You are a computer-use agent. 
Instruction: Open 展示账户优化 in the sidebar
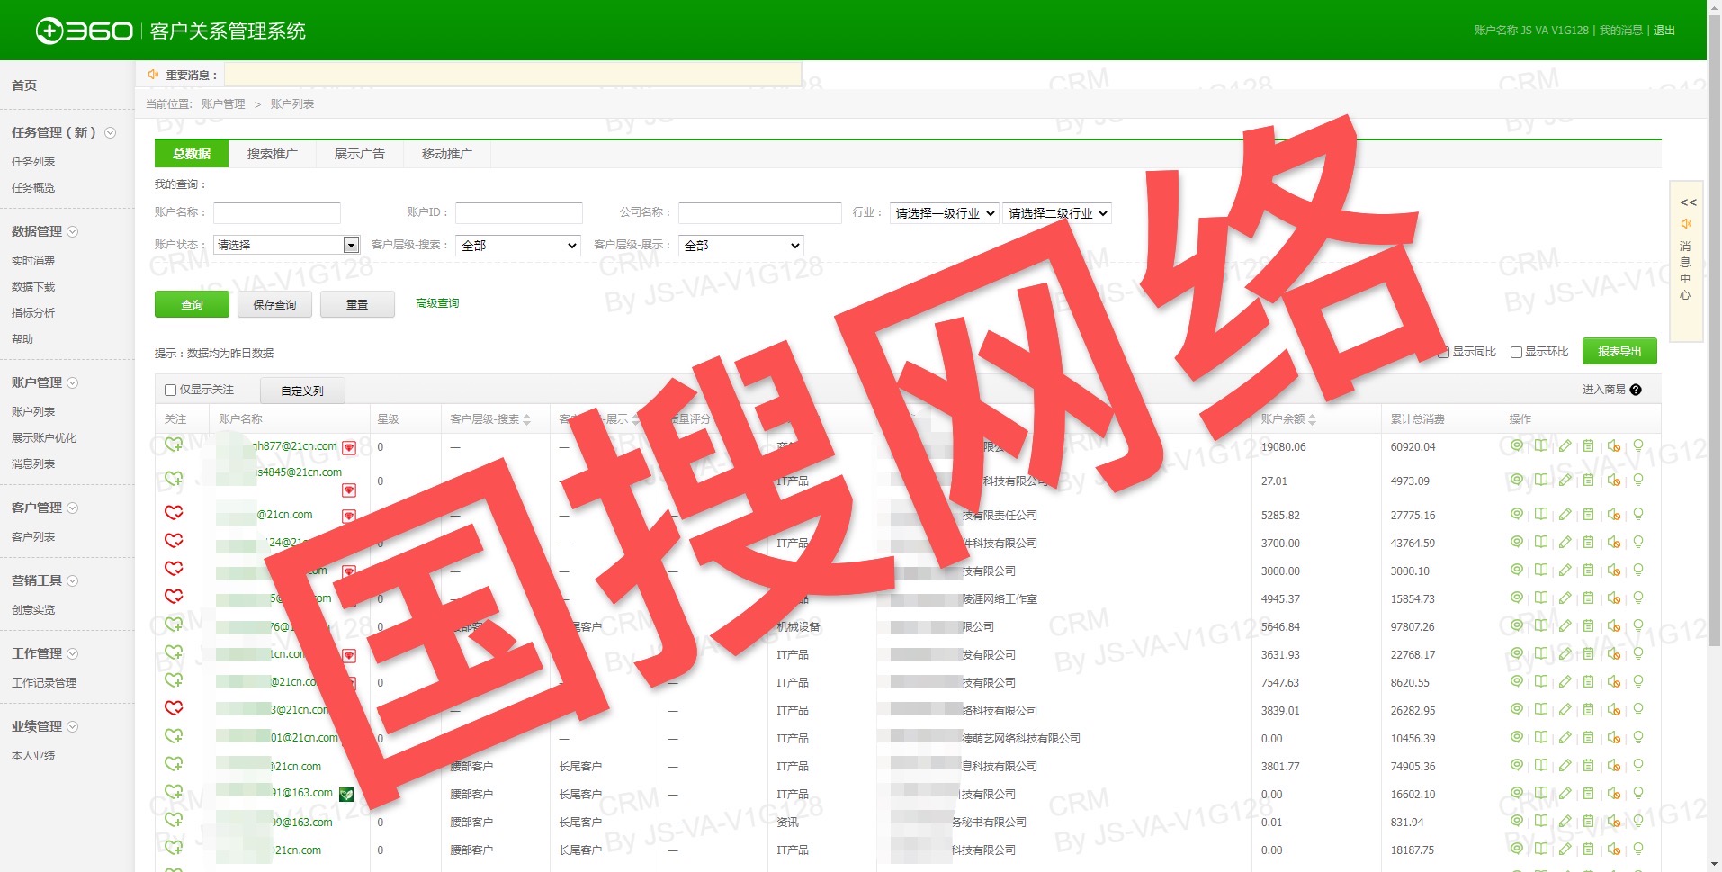click(44, 438)
